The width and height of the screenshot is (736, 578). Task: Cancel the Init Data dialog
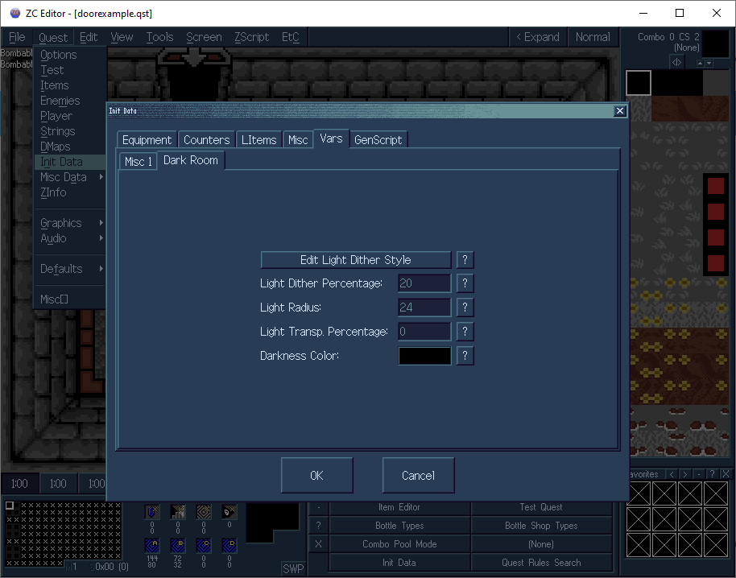pos(418,475)
